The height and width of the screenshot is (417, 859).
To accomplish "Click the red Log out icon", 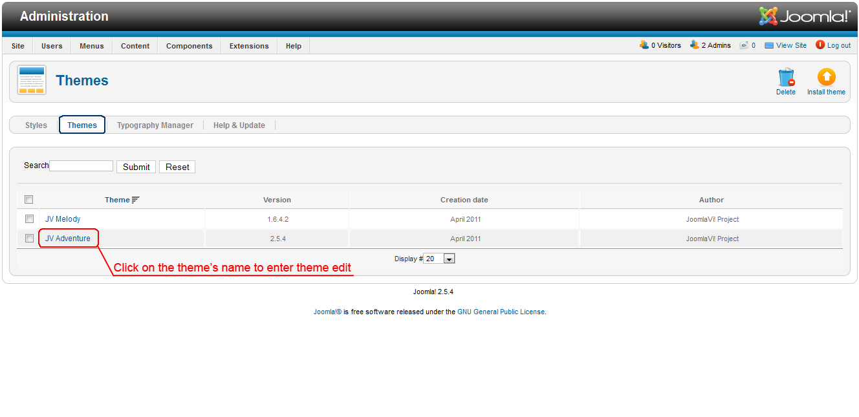I will pos(820,45).
